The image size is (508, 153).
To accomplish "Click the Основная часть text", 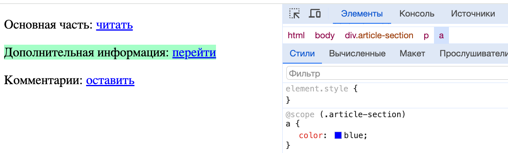I will point(48,25).
